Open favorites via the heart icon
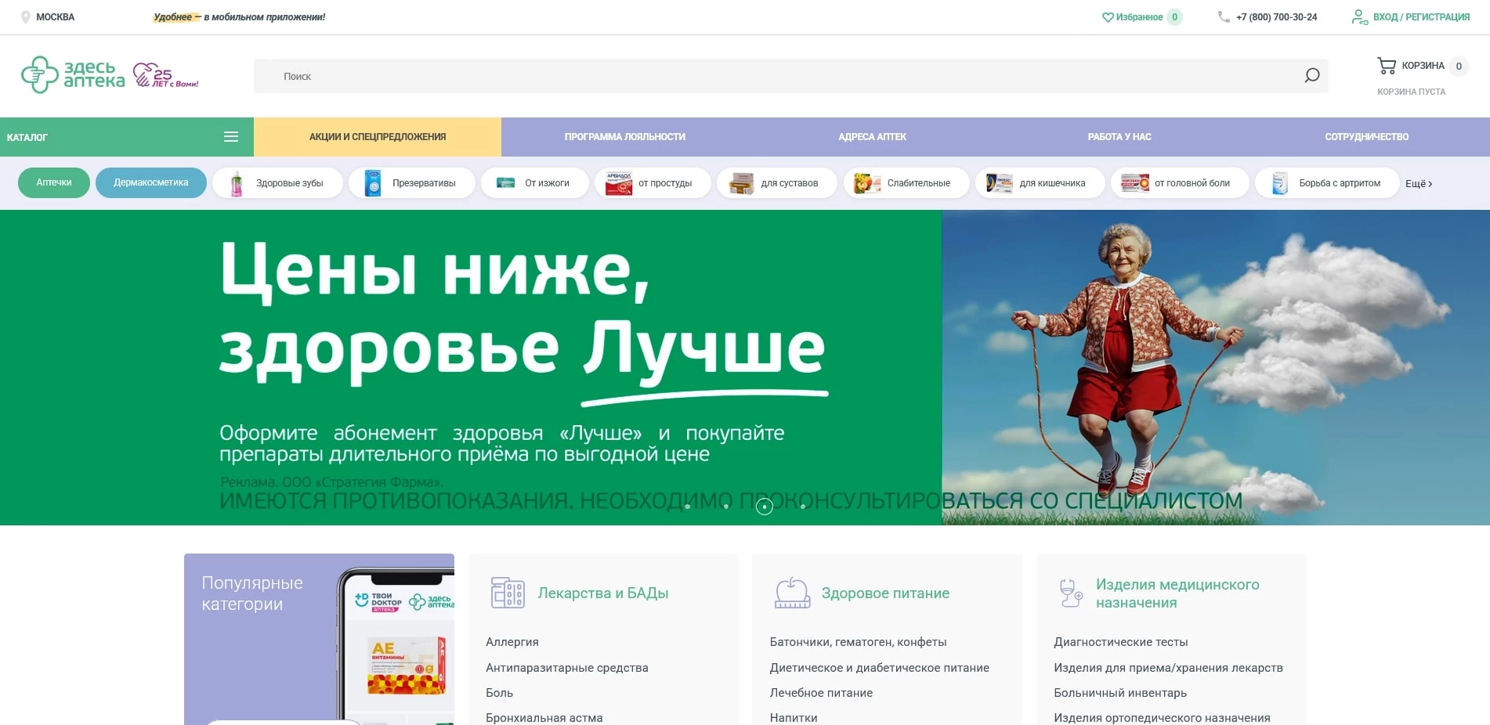Image resolution: width=1490 pixels, height=725 pixels. [x=1107, y=16]
